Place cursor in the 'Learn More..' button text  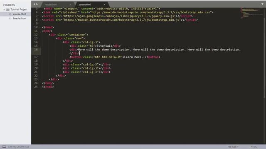[x=134, y=57]
